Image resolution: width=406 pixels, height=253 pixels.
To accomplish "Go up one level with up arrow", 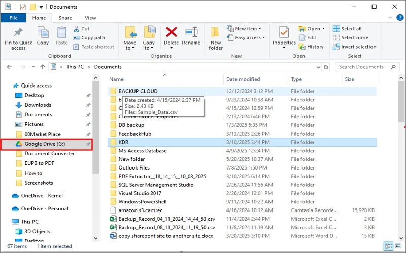I will [x=43, y=67].
